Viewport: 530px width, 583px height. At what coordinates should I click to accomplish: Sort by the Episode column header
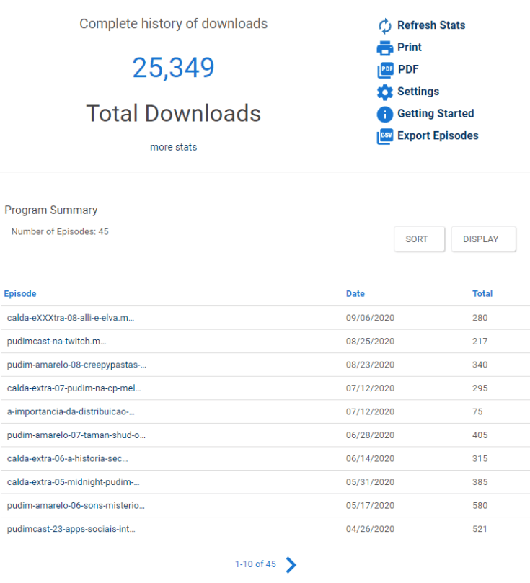pyautogui.click(x=20, y=294)
